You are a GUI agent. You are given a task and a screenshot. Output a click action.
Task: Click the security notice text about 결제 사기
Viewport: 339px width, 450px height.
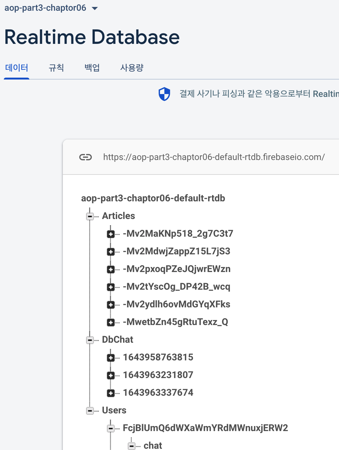tap(259, 94)
